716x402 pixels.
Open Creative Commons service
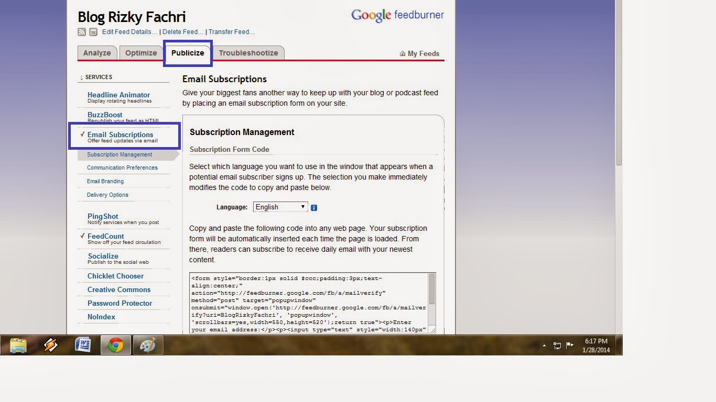click(x=119, y=289)
